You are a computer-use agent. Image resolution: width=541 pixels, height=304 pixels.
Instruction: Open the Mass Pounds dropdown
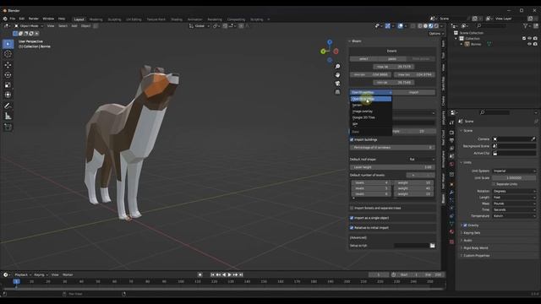514,204
